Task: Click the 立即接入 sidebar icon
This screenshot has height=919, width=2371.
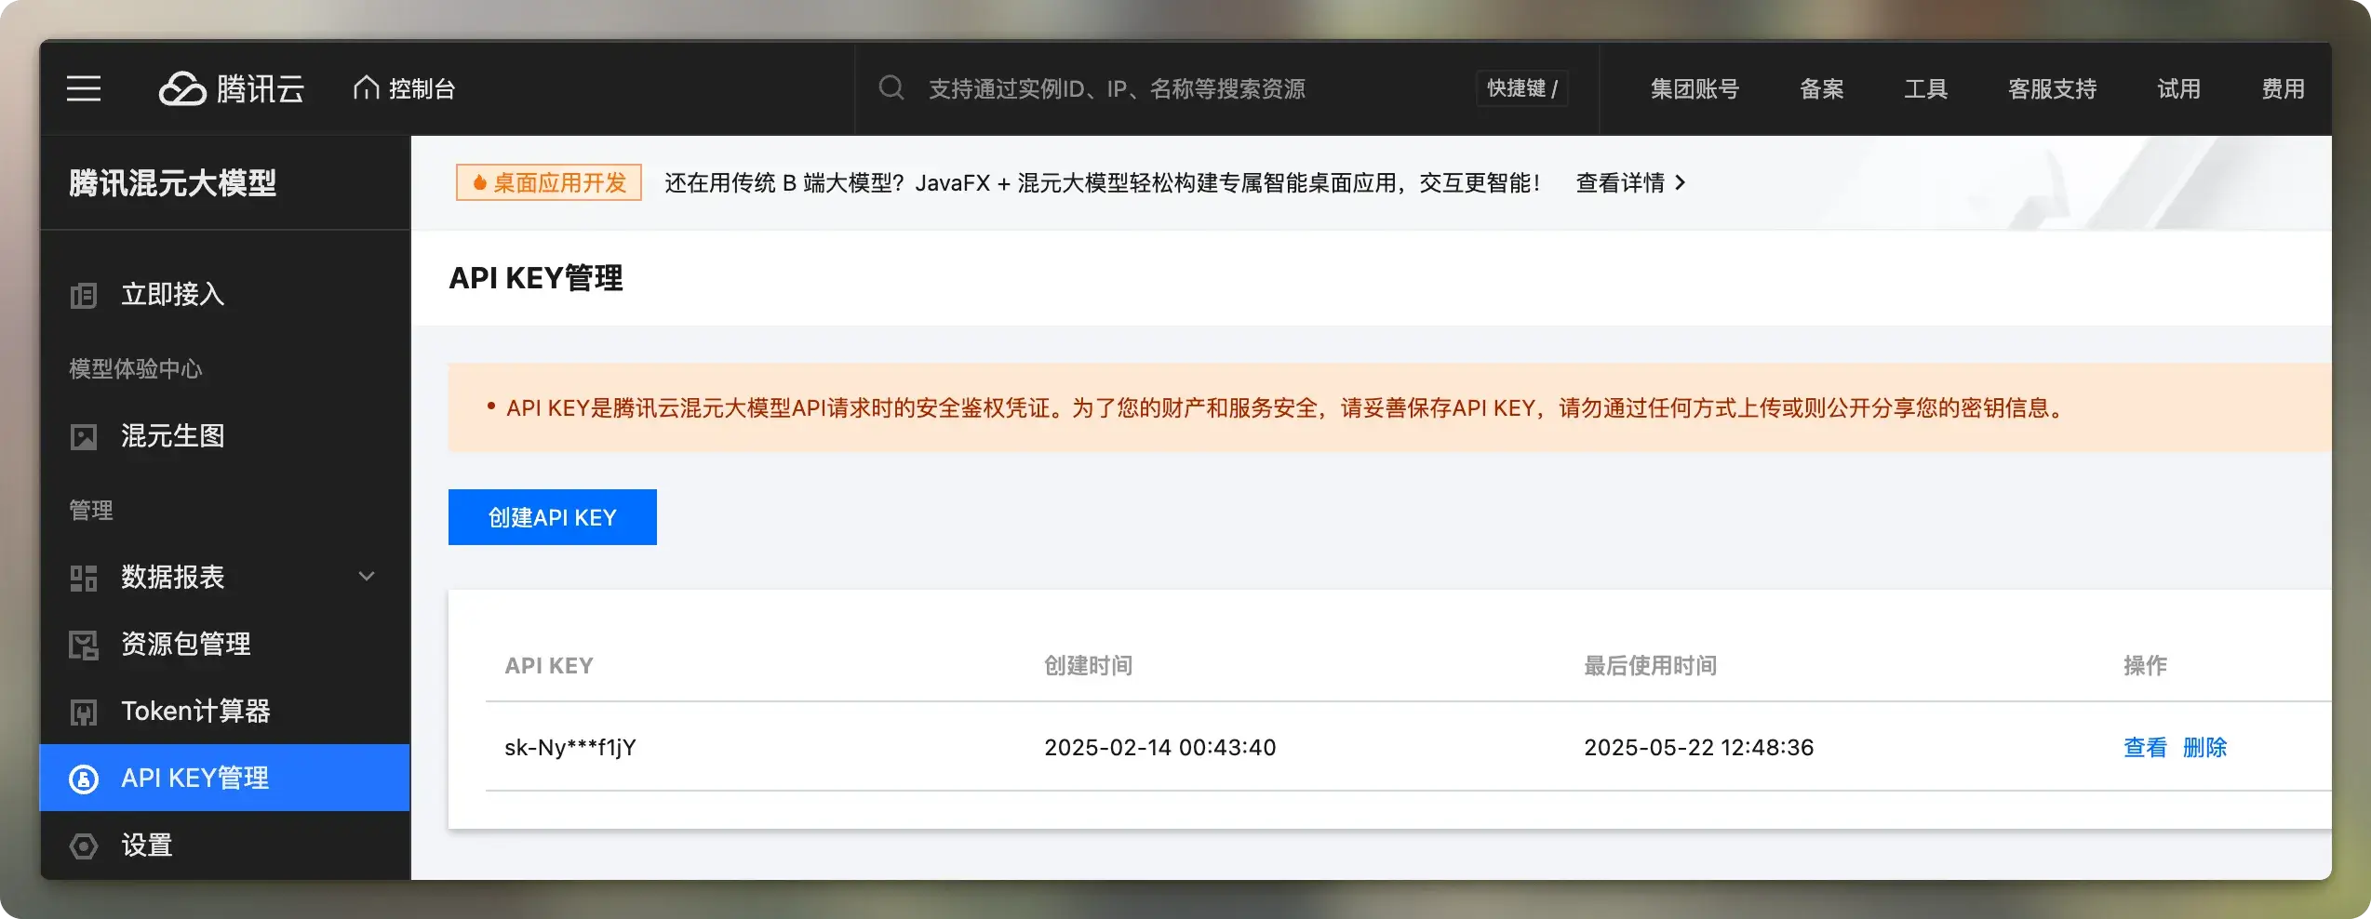Action: tap(84, 296)
